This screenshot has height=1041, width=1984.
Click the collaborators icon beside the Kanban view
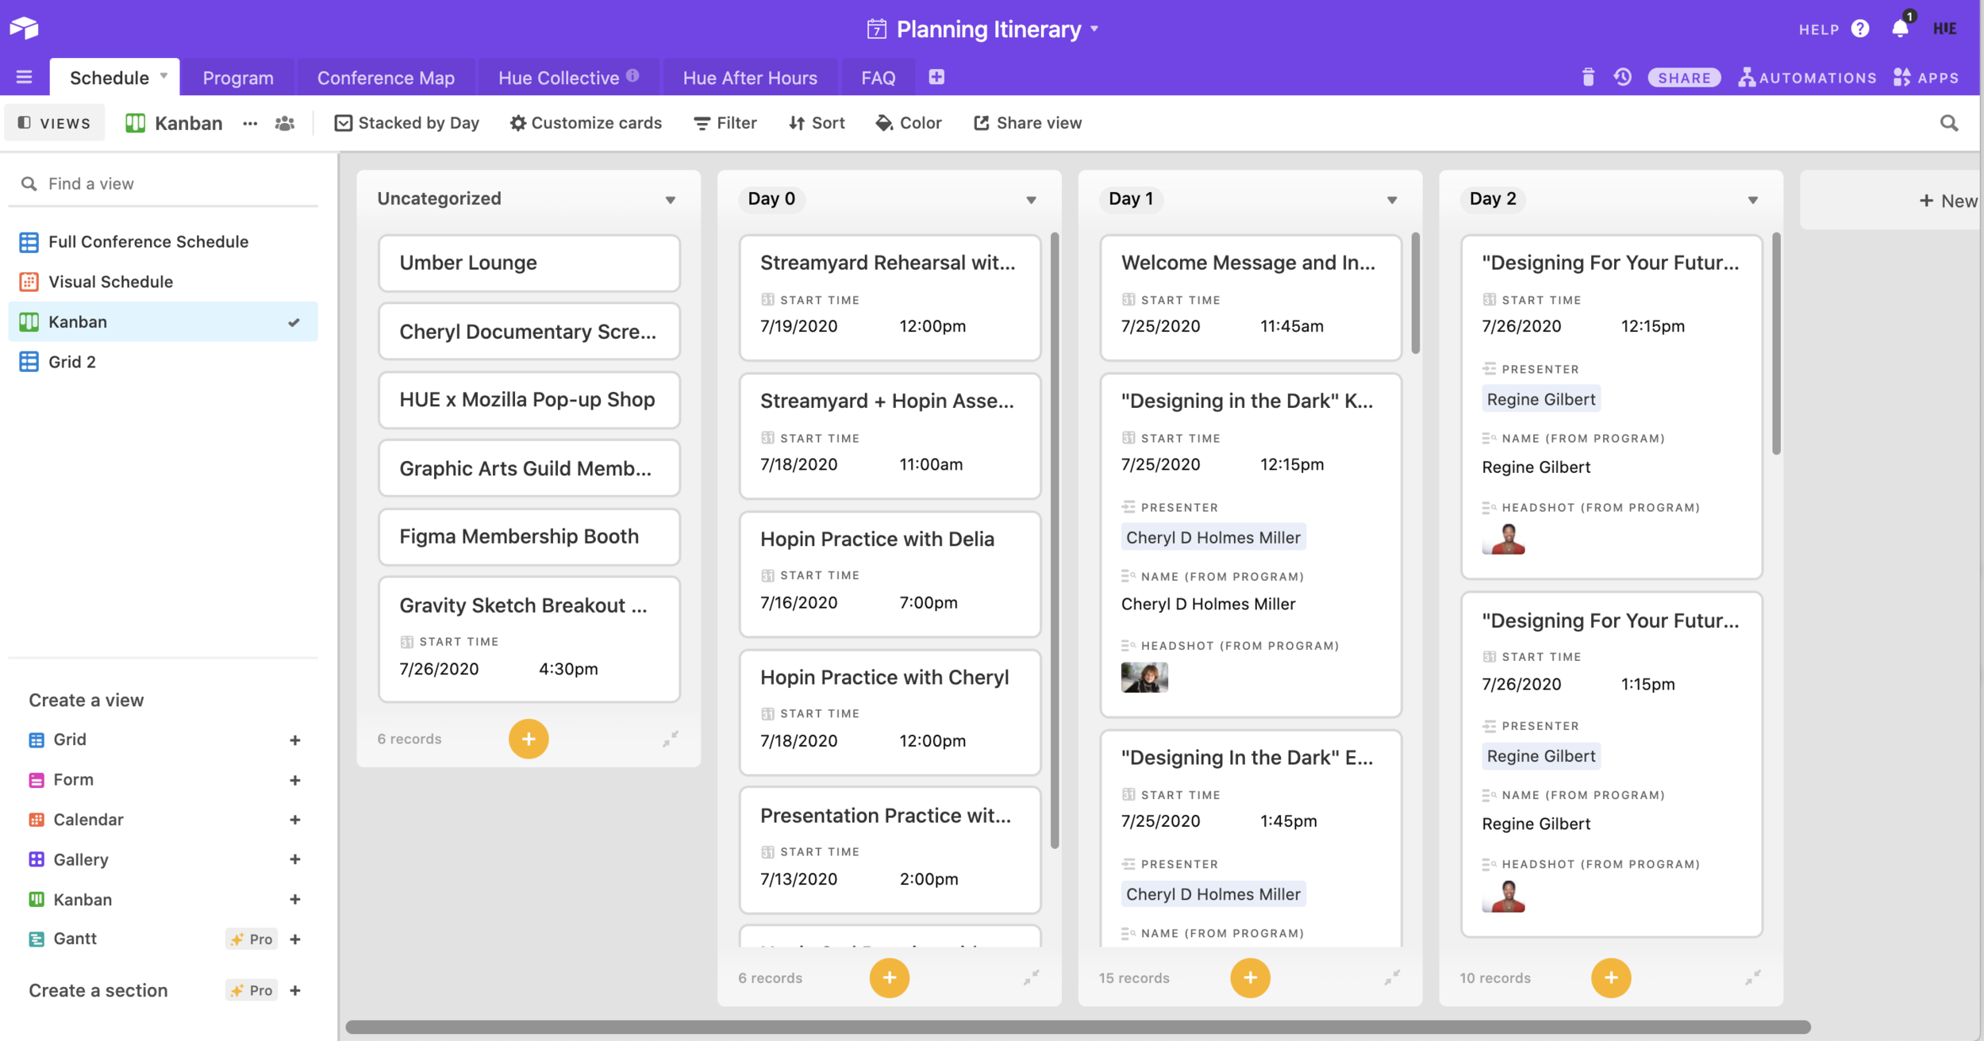pos(283,122)
